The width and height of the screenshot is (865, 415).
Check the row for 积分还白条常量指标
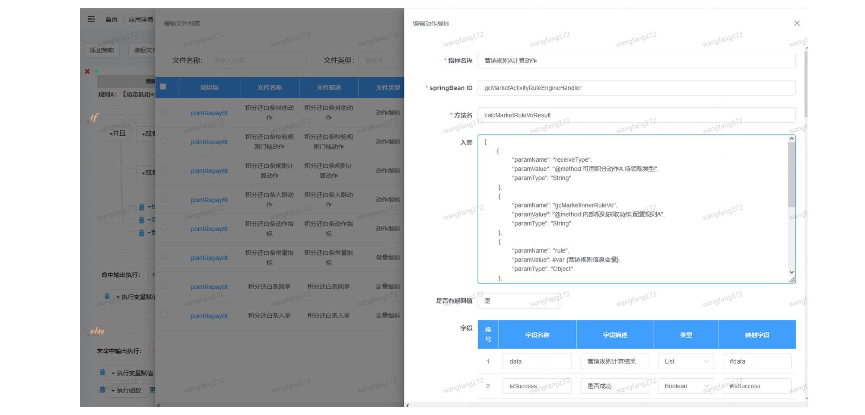(164, 256)
